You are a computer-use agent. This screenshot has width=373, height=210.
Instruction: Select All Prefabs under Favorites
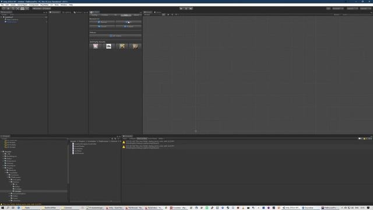pyautogui.click(x=11, y=145)
